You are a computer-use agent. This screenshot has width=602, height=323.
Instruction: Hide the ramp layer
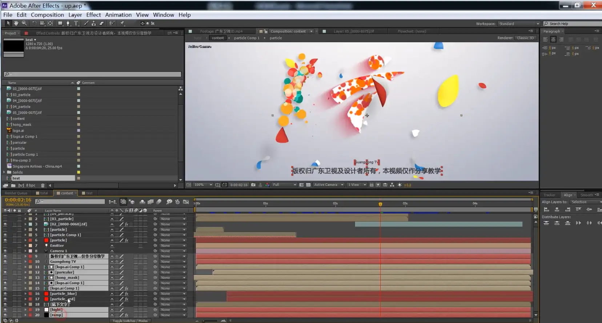coord(5,315)
